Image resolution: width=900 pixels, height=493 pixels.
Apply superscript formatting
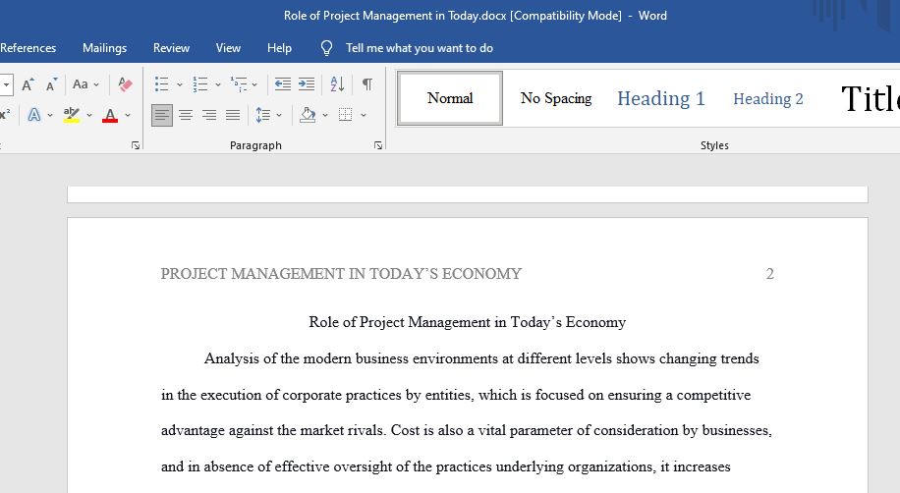5,115
